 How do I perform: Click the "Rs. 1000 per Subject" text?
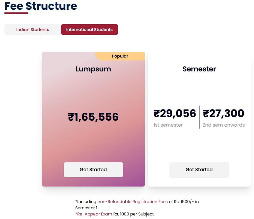pos(134,214)
